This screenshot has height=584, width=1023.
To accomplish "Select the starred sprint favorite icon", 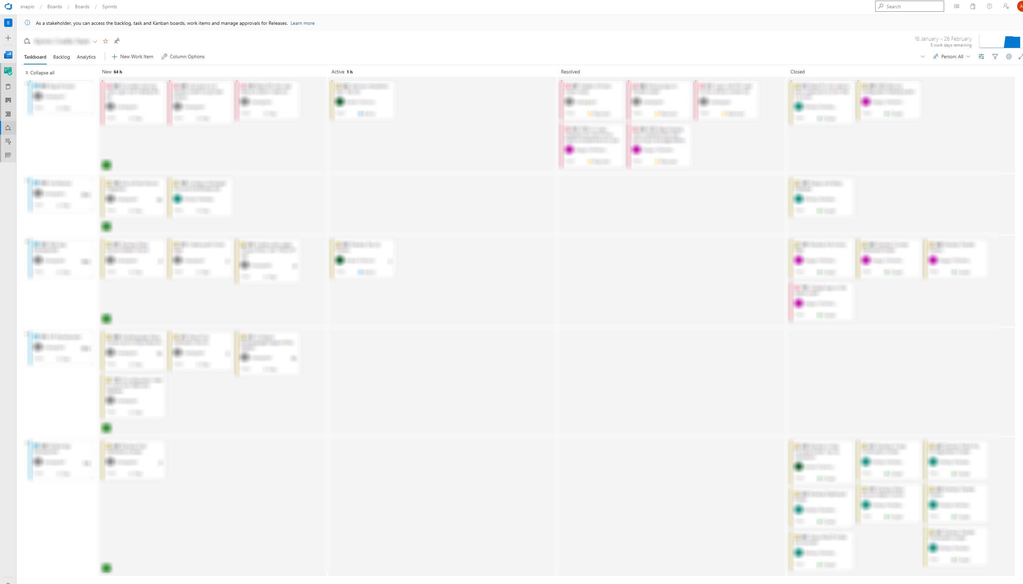I will 105,41.
